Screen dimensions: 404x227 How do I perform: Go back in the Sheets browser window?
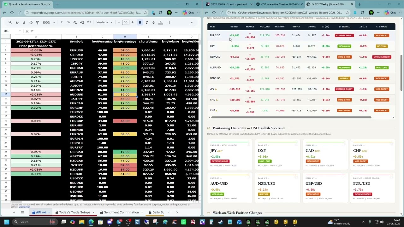coord(4,13)
